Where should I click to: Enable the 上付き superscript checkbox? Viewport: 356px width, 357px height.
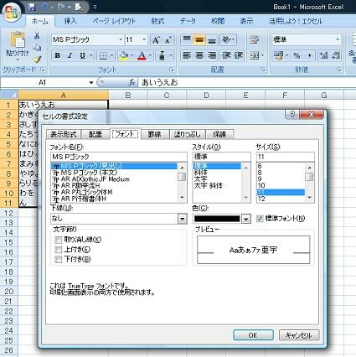pos(59,250)
